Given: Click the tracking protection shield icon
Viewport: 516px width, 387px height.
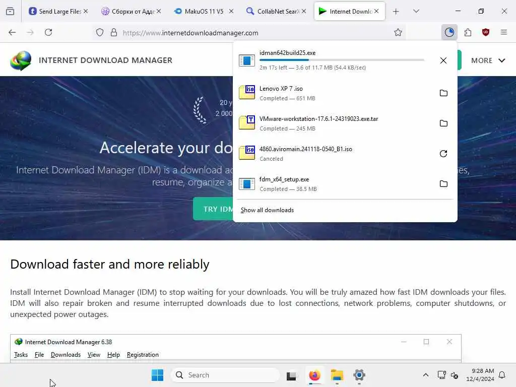Looking at the screenshot, I should 100,32.
